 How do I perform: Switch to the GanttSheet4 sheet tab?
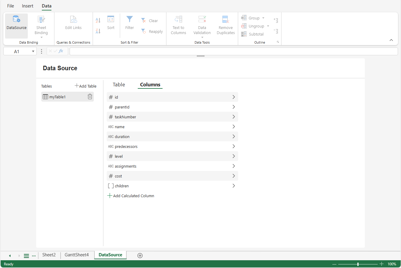76,255
